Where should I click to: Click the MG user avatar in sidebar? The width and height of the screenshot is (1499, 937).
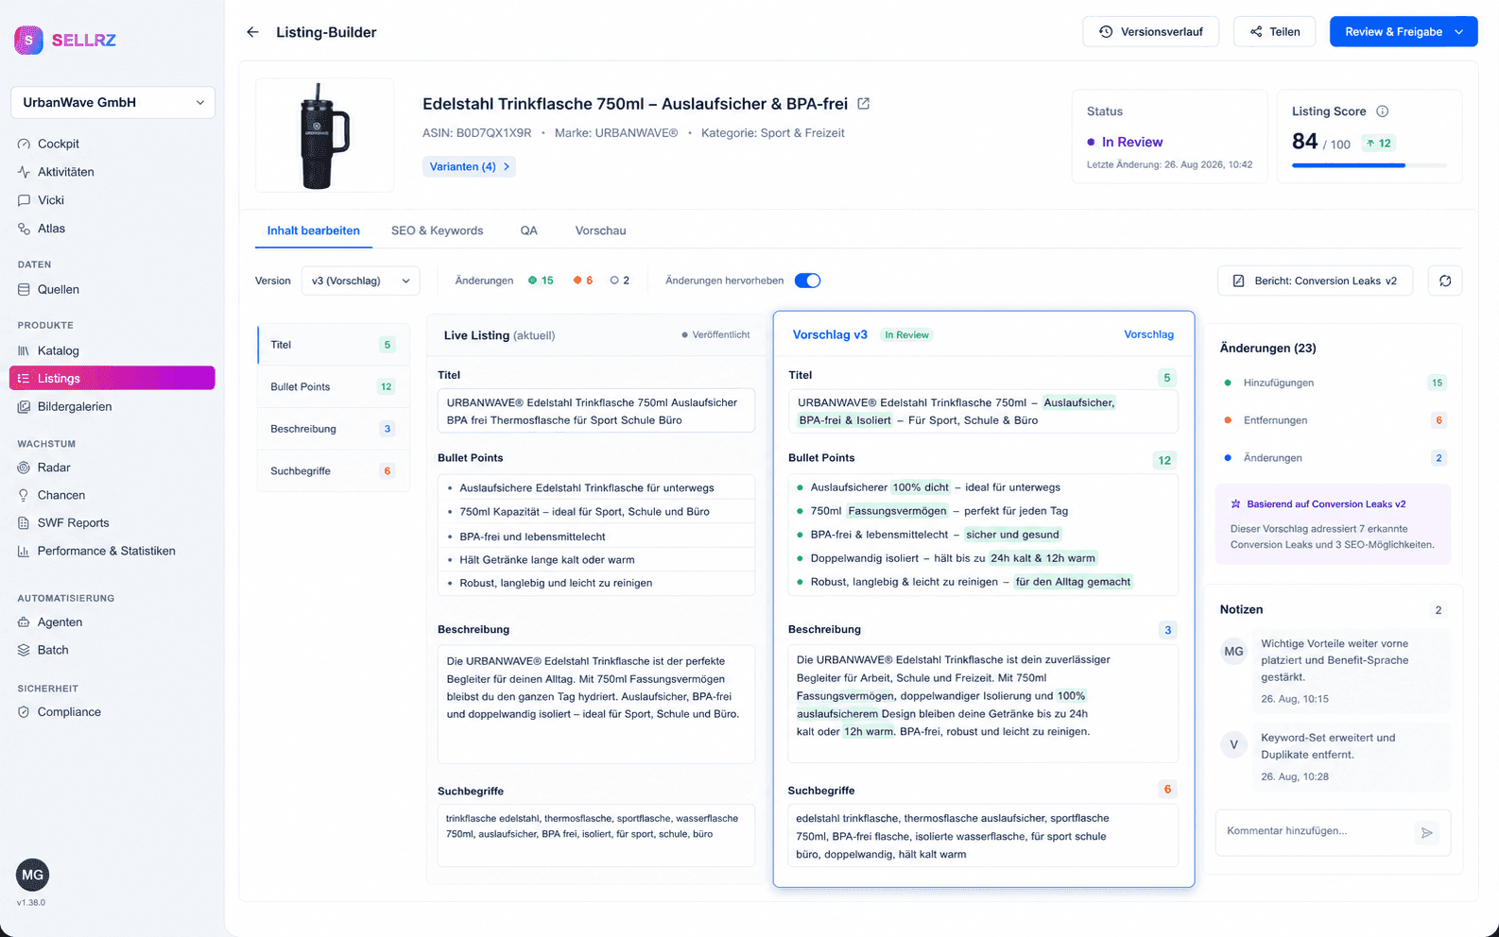(32, 875)
